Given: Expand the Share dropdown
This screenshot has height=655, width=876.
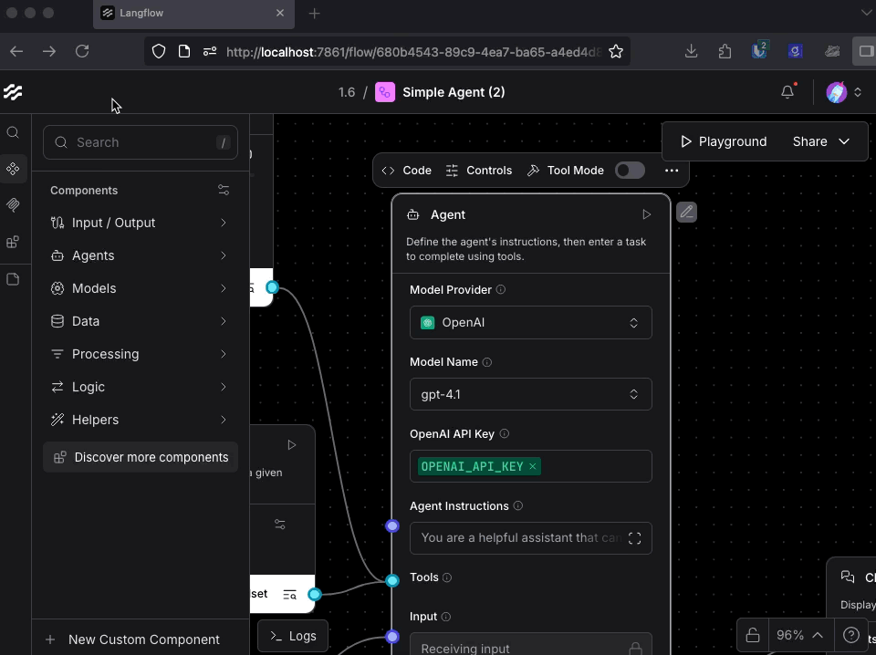Looking at the screenshot, I should (x=820, y=141).
